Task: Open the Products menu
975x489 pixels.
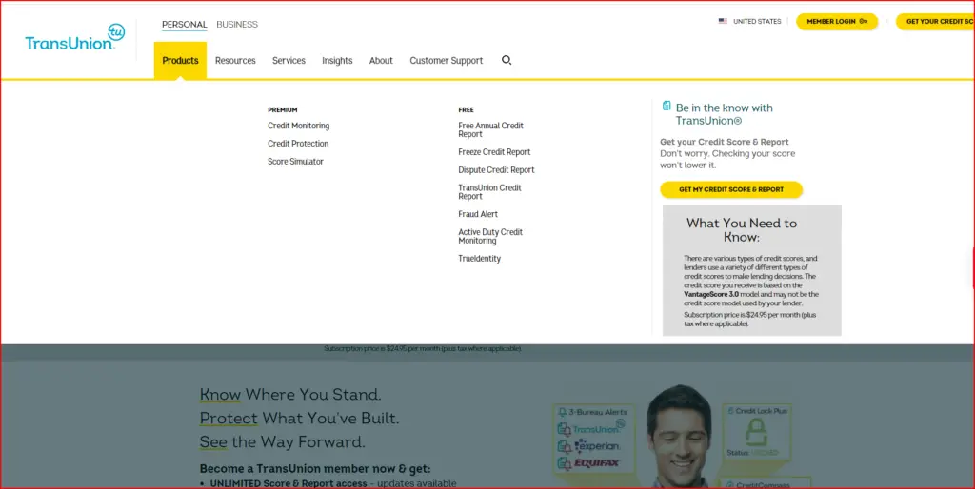Action: [180, 60]
